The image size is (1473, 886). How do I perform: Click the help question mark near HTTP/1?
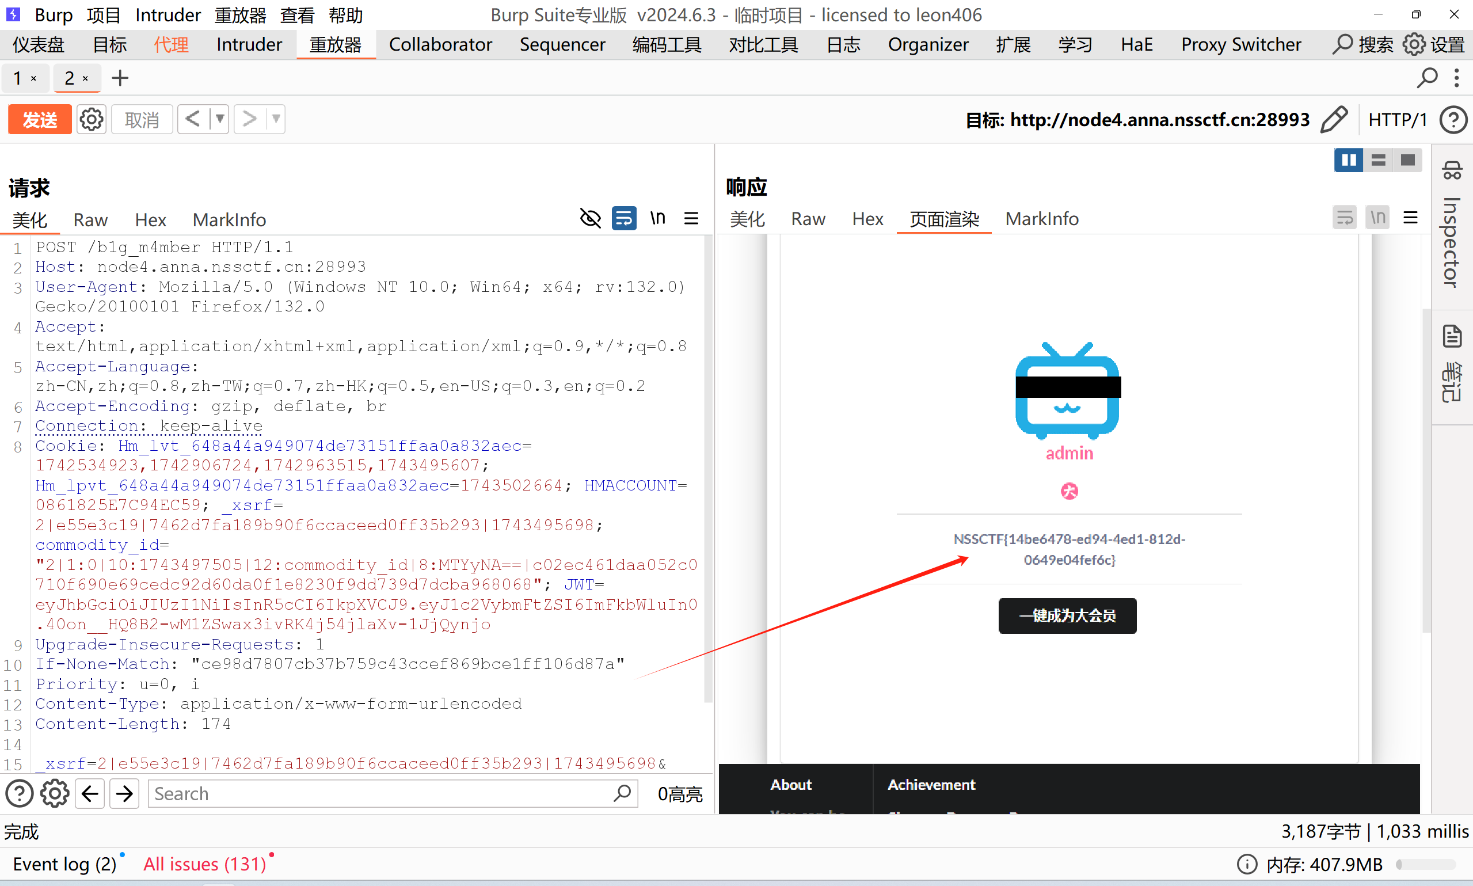[x=1452, y=119]
